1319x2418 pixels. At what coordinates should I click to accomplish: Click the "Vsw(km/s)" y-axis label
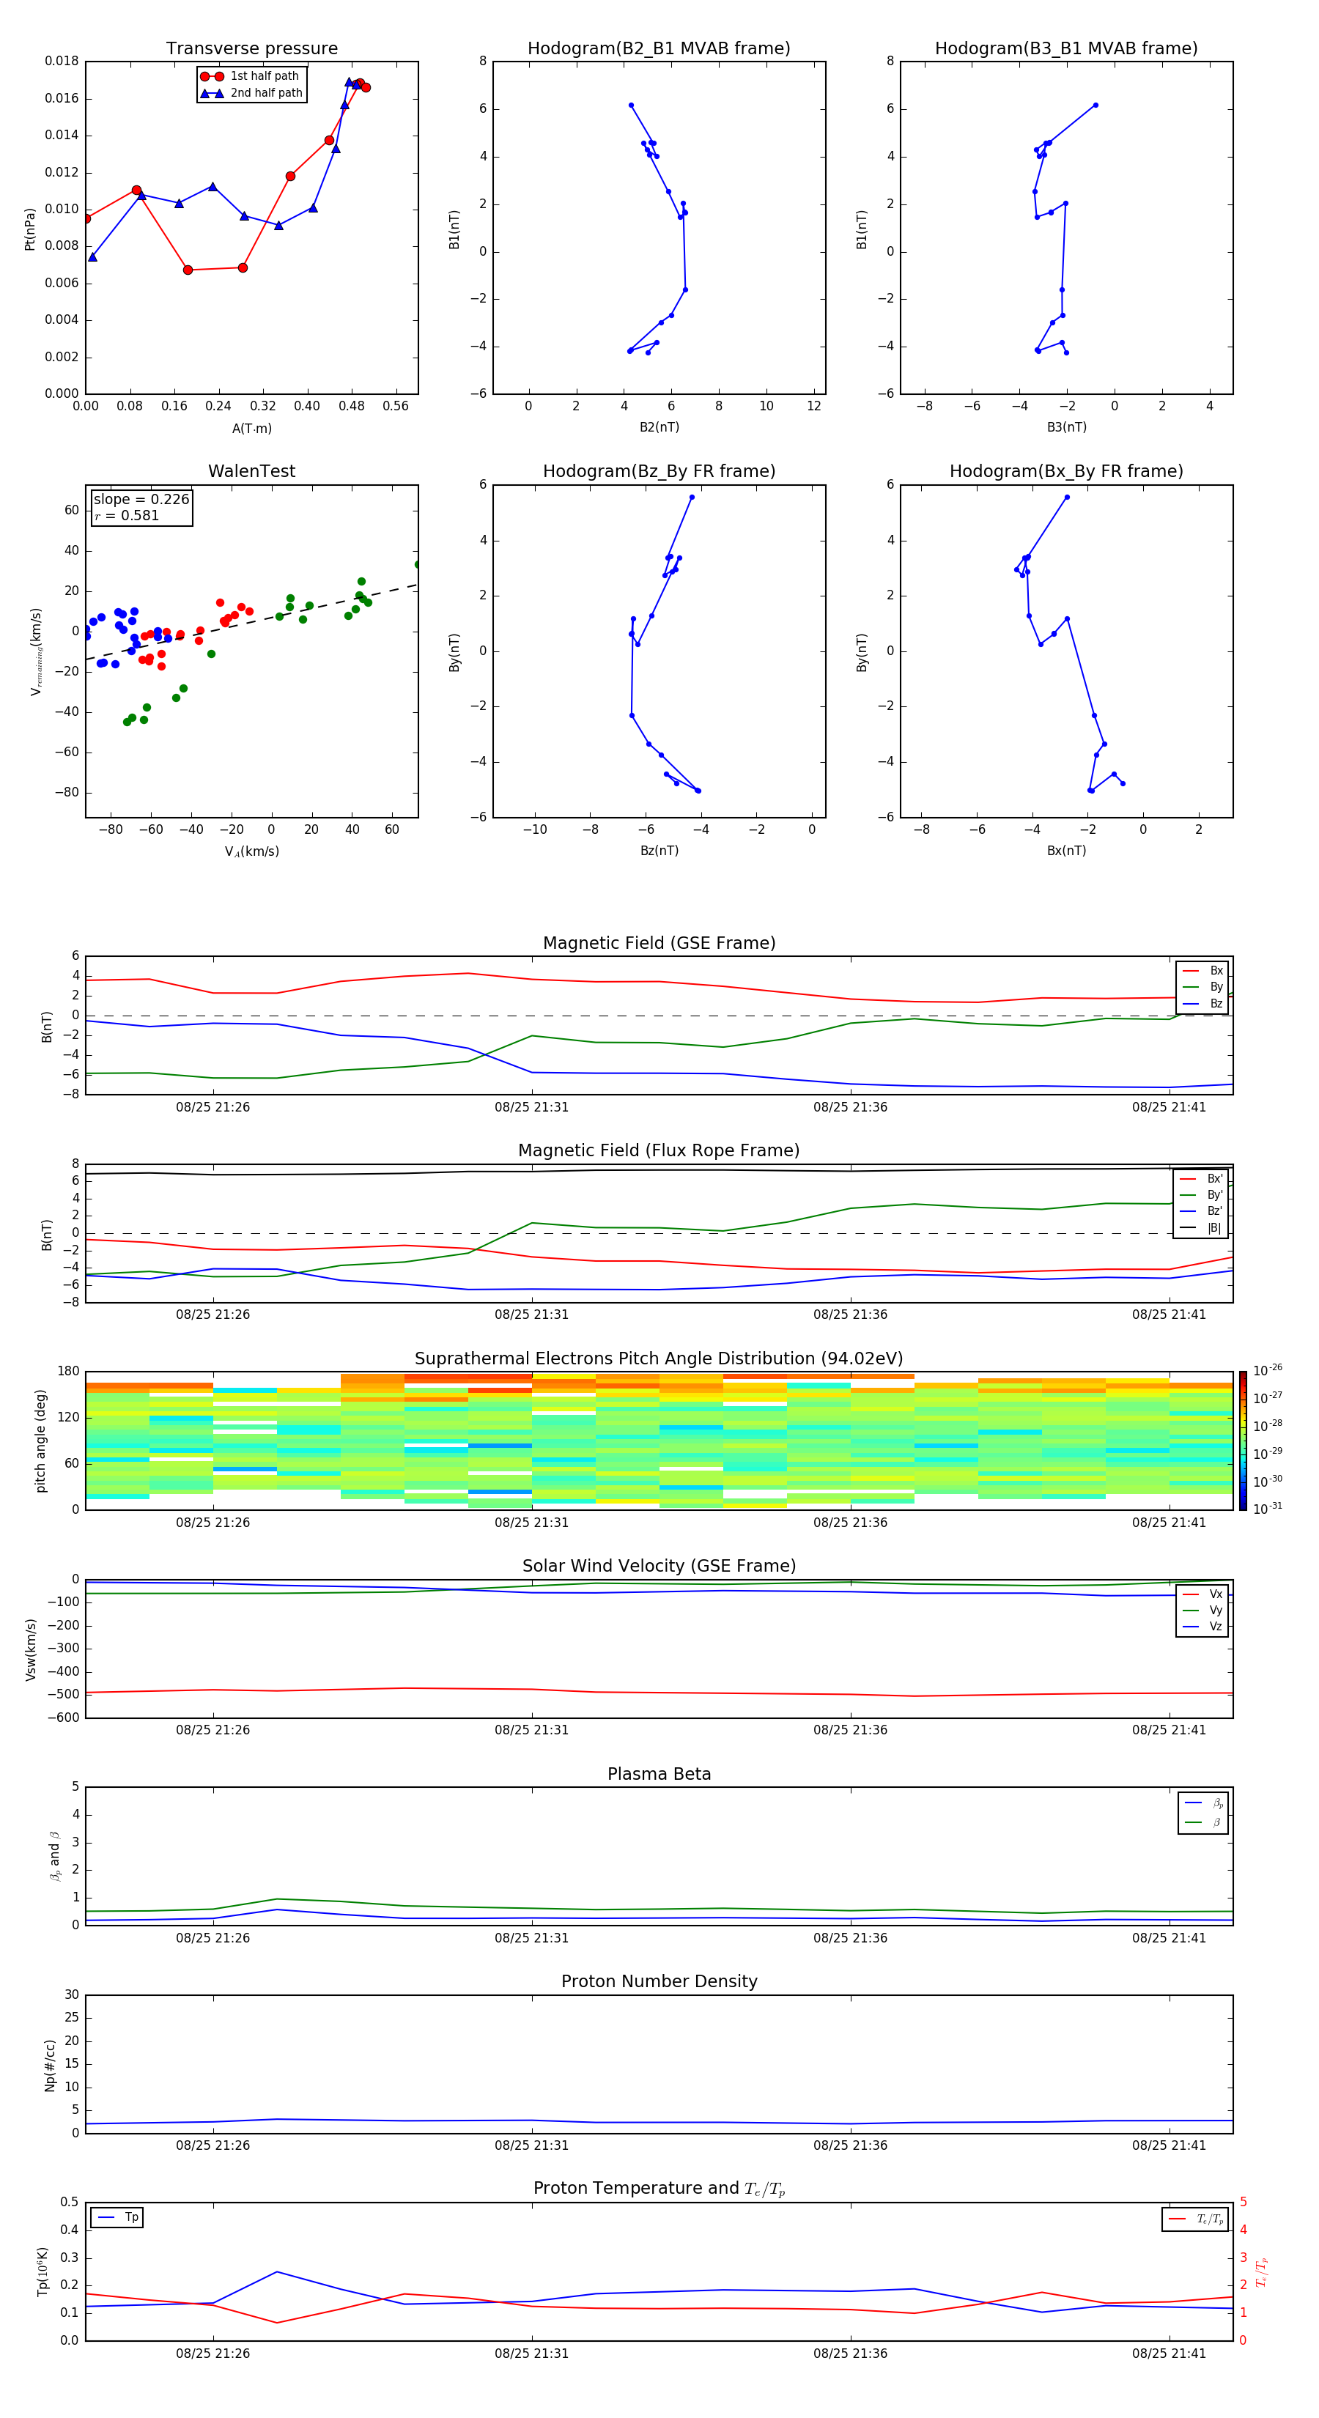30,1649
